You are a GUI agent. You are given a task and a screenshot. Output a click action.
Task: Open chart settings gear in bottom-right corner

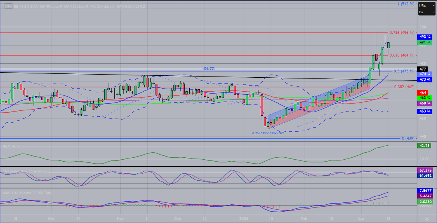pos(427,218)
